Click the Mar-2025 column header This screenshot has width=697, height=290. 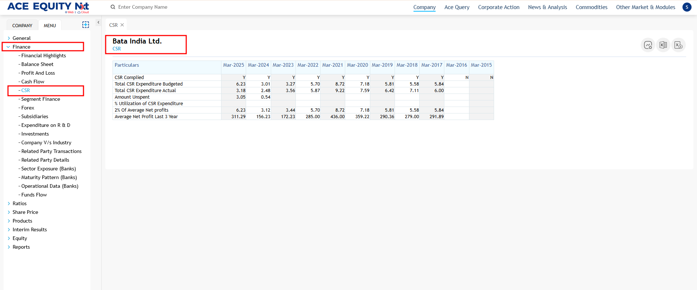pos(233,65)
